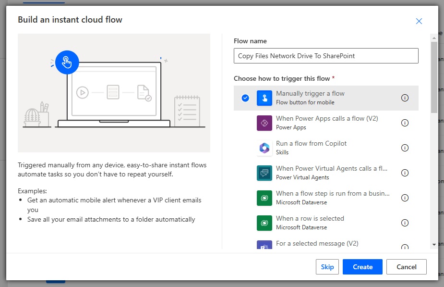Select the Power Apps trigger icon
The height and width of the screenshot is (287, 444).
pos(264,123)
